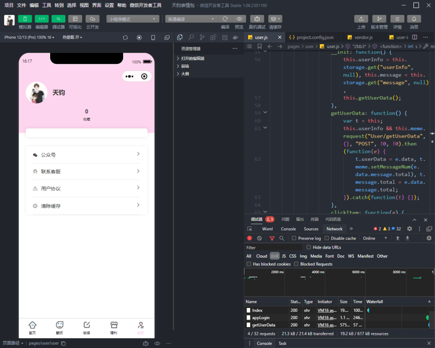The width and height of the screenshot is (435, 348).
Task: Tap 清除缓存 in the mini program
Action: point(87,206)
